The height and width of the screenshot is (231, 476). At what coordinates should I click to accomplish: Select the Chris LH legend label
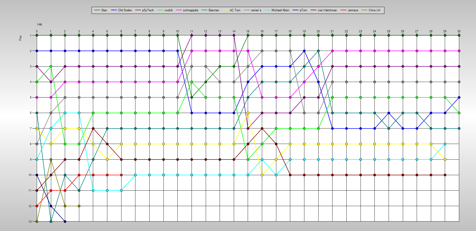374,10
